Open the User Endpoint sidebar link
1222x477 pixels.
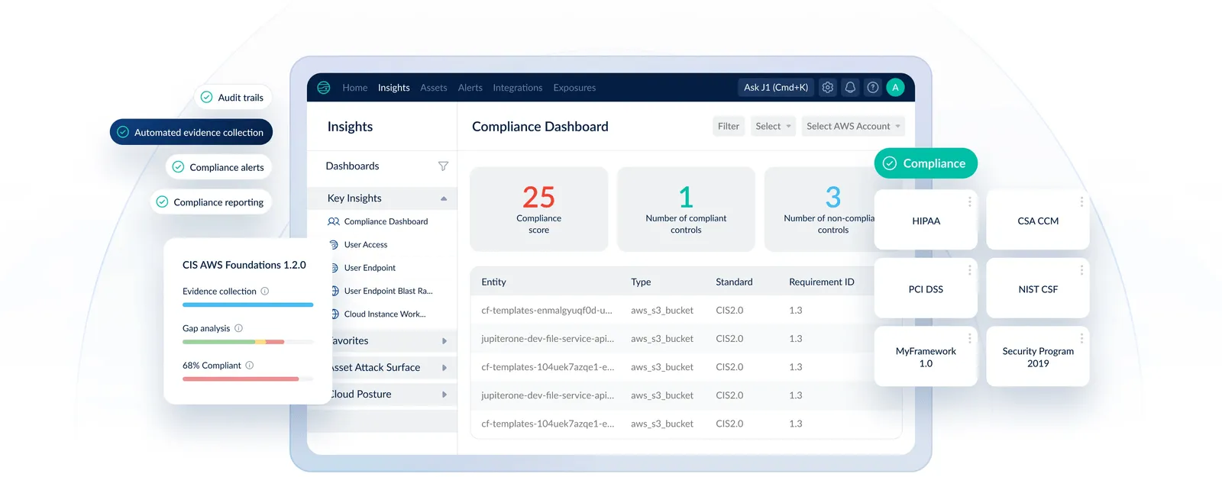click(x=370, y=268)
